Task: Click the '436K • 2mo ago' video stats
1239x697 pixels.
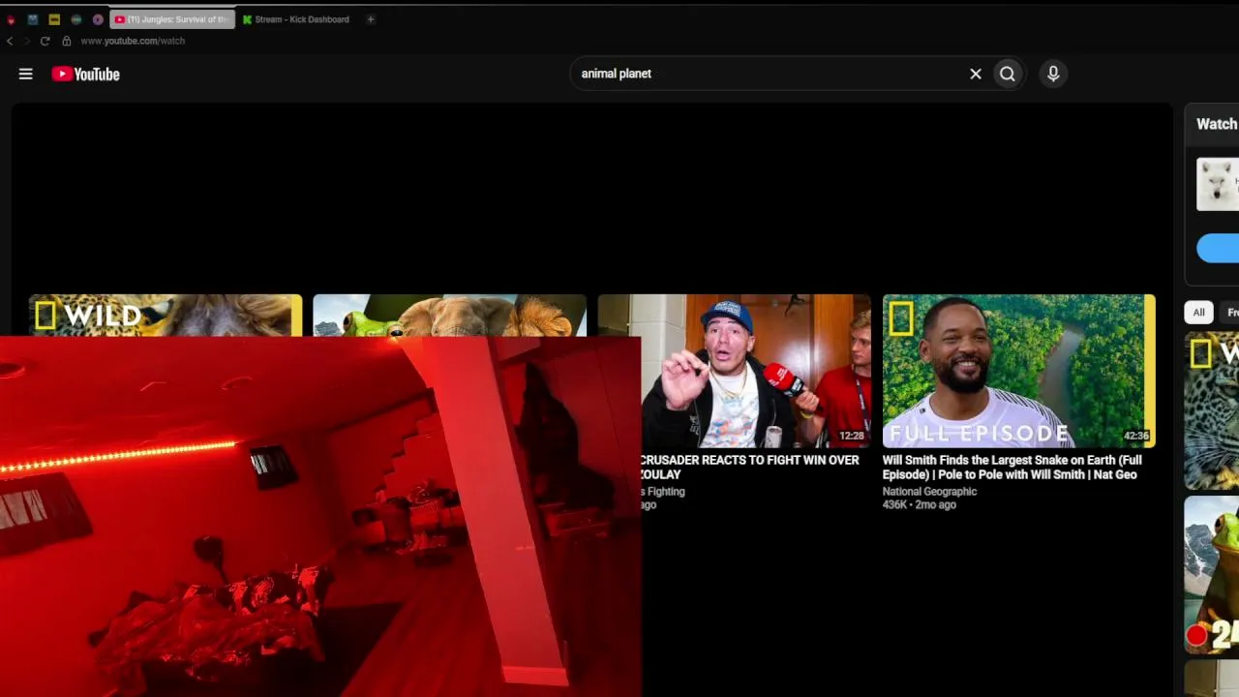Action: [x=920, y=505]
